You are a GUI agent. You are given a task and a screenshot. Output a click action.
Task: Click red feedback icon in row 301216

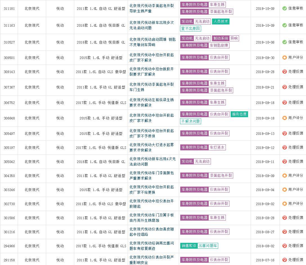(285, 232)
